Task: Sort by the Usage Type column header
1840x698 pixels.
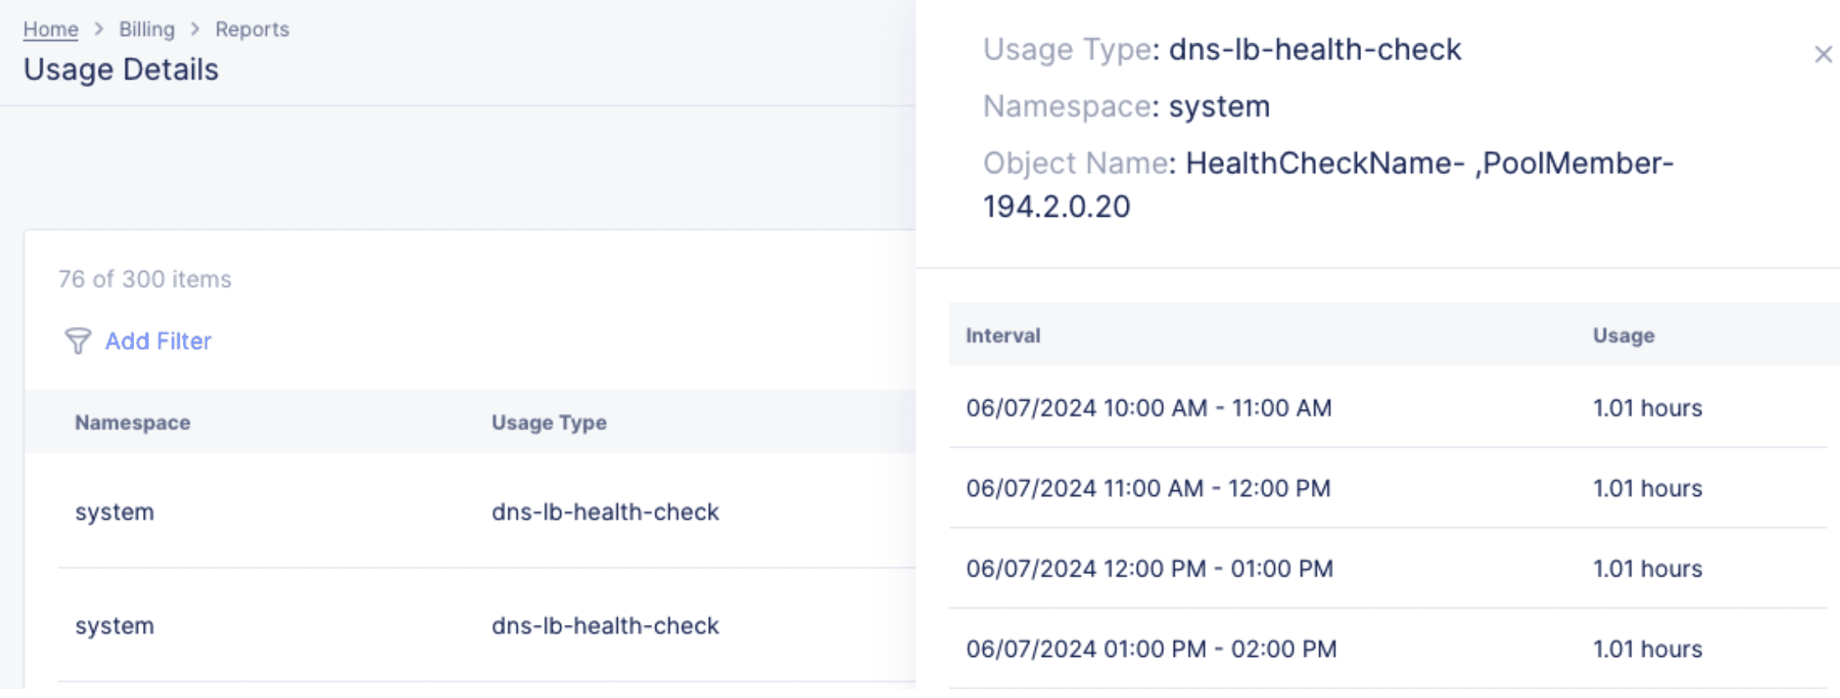Action: (x=549, y=422)
